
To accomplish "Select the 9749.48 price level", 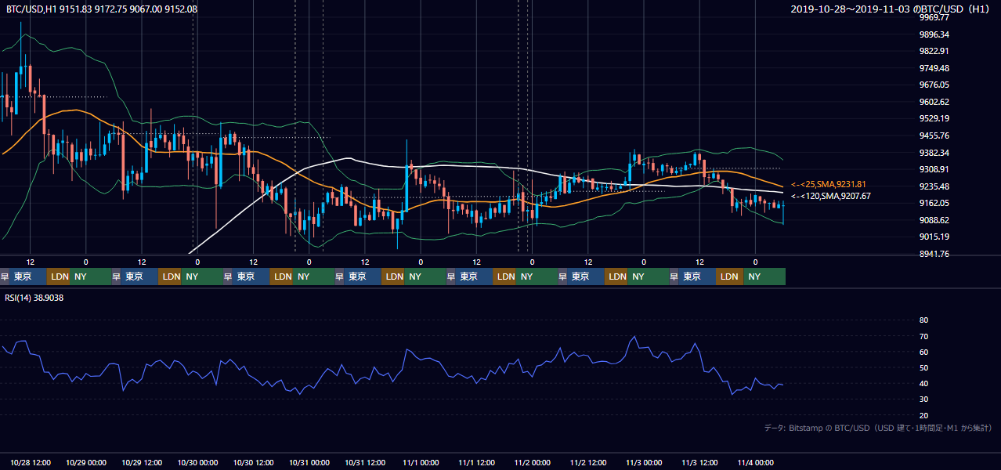I will click(934, 68).
